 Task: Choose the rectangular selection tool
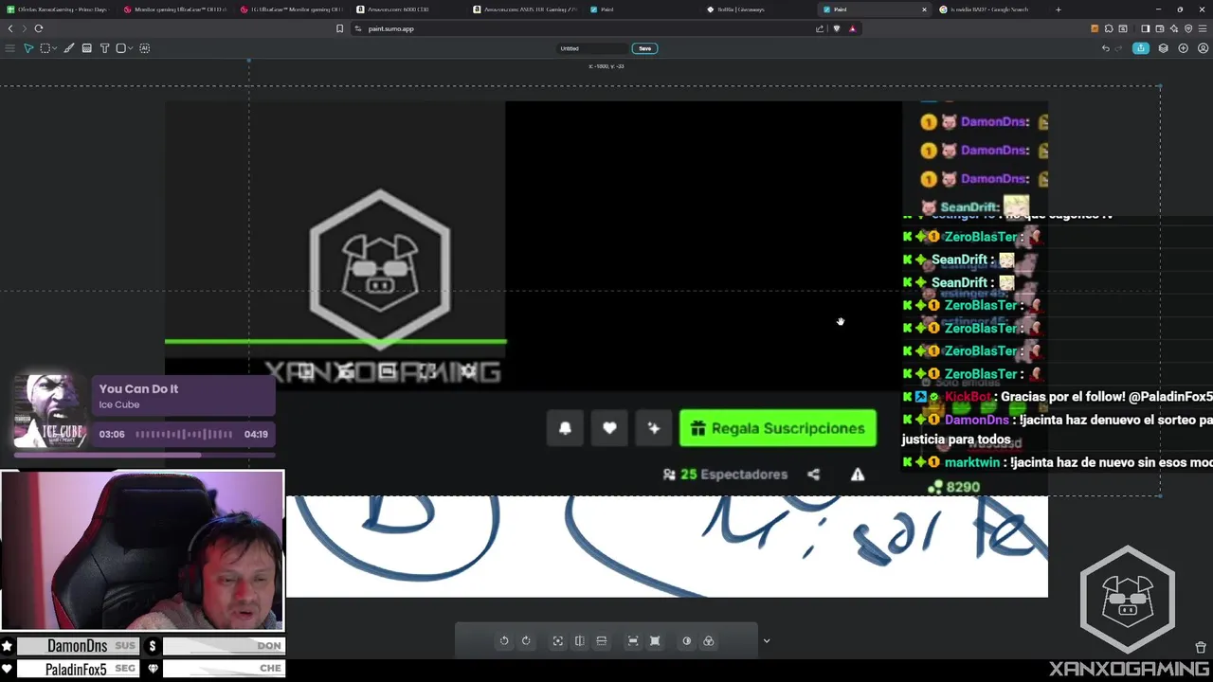[x=45, y=48]
